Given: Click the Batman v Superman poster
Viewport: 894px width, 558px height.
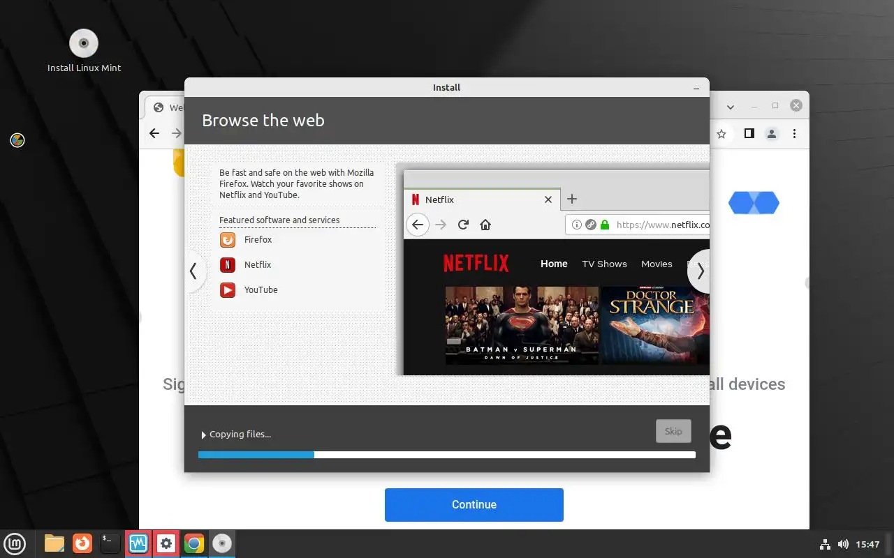Looking at the screenshot, I should [522, 325].
